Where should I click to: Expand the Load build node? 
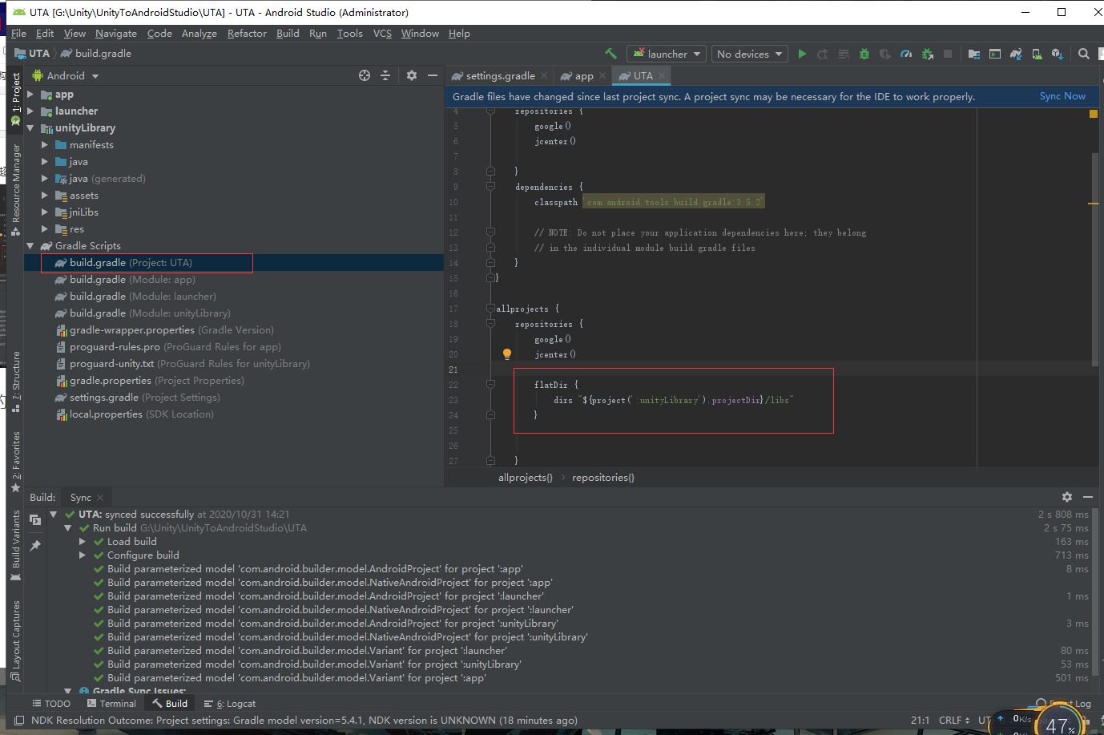tap(82, 542)
